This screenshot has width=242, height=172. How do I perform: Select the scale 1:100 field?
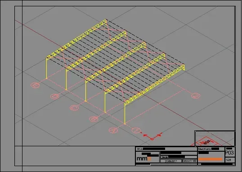coord(189,161)
